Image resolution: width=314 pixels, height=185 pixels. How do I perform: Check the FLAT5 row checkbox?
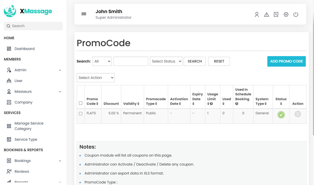80,114
